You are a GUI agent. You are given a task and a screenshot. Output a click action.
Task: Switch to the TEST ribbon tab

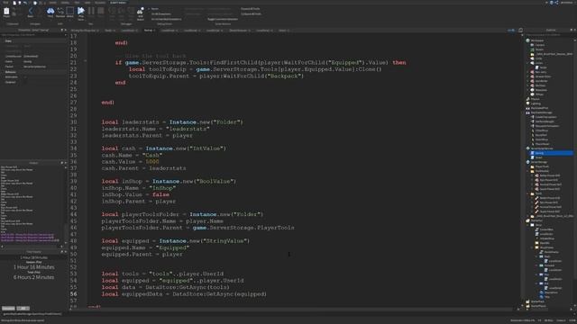(x=77, y=3)
